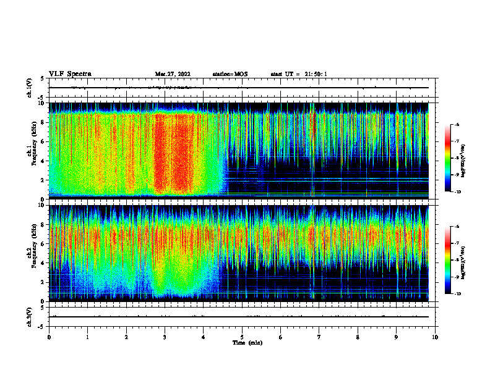Screen dimensions: 490x378
Task: Click the time axis tick label "1"
Action: tap(87, 337)
